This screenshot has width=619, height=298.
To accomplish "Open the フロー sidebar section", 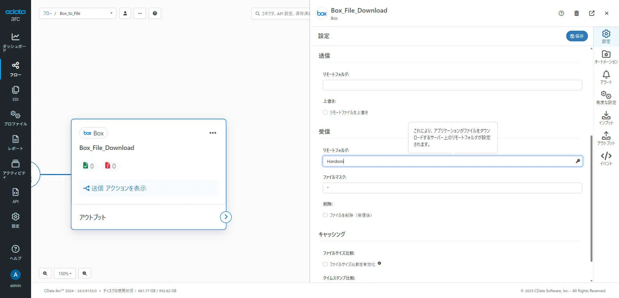I will click(15, 69).
